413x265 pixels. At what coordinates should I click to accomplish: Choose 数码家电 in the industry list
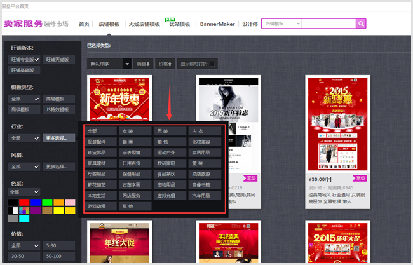[170, 163]
